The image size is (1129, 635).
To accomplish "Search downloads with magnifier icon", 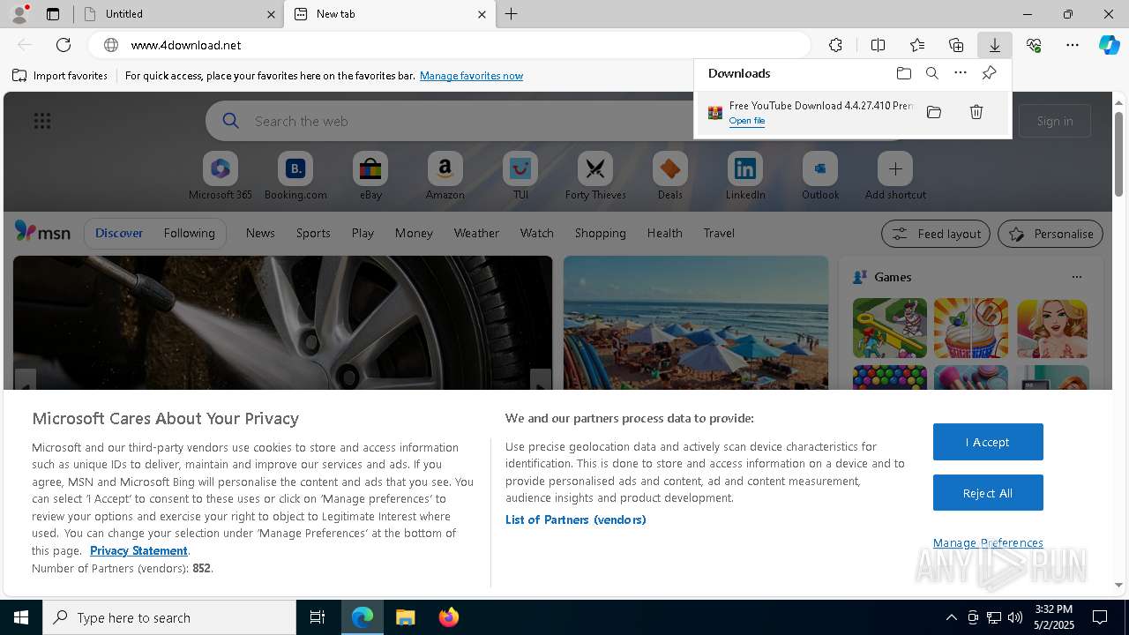I will (932, 73).
